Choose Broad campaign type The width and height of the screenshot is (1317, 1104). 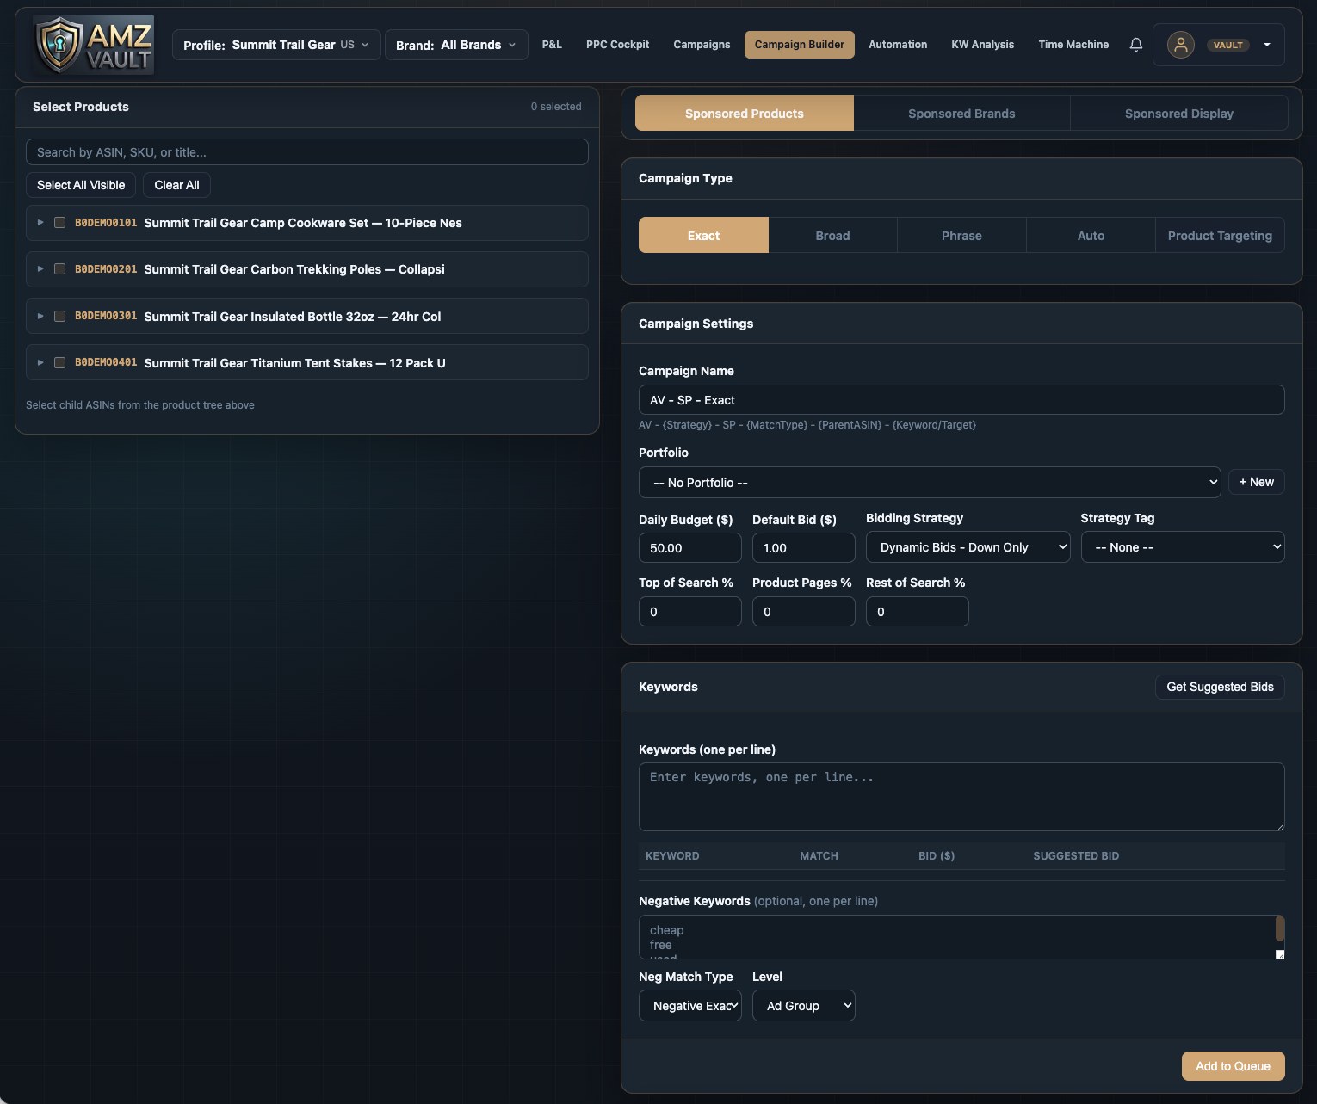(832, 236)
